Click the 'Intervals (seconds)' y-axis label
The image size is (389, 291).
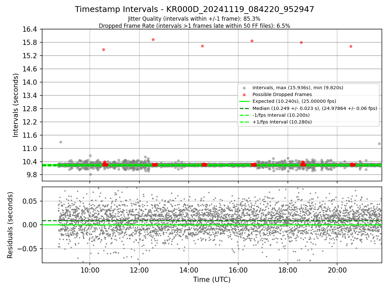pos(16,105)
